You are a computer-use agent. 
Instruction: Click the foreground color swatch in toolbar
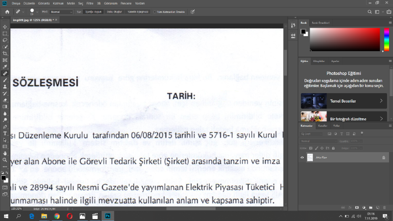pos(3,178)
